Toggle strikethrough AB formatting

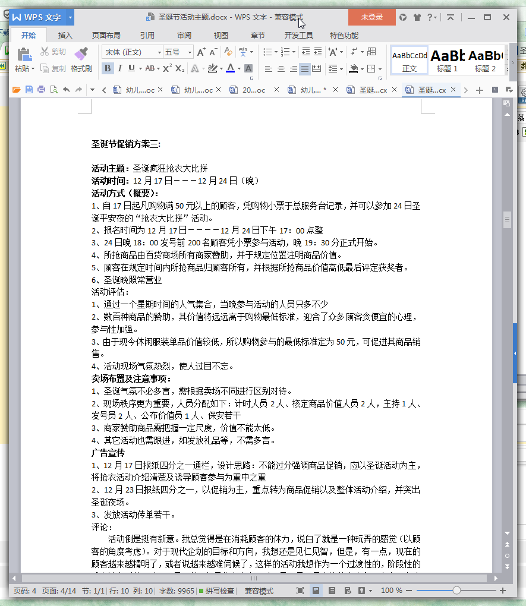[150, 68]
